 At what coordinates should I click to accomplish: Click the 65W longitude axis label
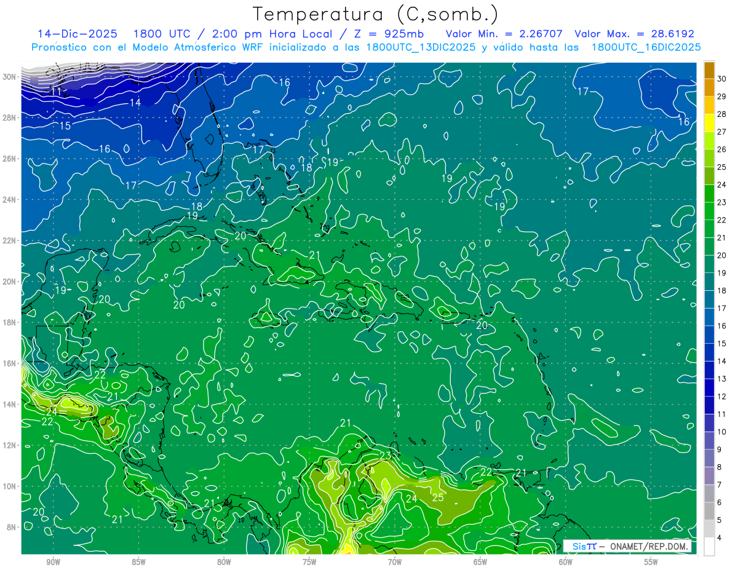[480, 562]
